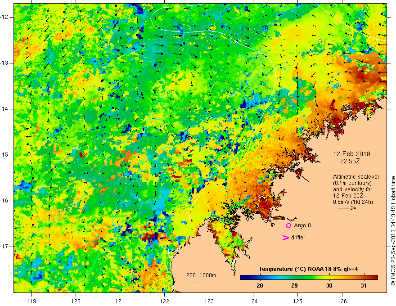Image resolution: width=396 pixels, height=306 pixels.
Task: Click the longitude axis label 120
Action: 76,301
